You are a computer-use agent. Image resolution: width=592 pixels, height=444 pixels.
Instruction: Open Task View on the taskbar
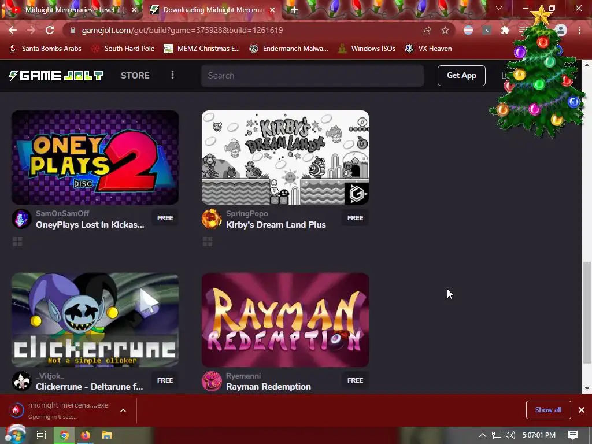coord(41,435)
